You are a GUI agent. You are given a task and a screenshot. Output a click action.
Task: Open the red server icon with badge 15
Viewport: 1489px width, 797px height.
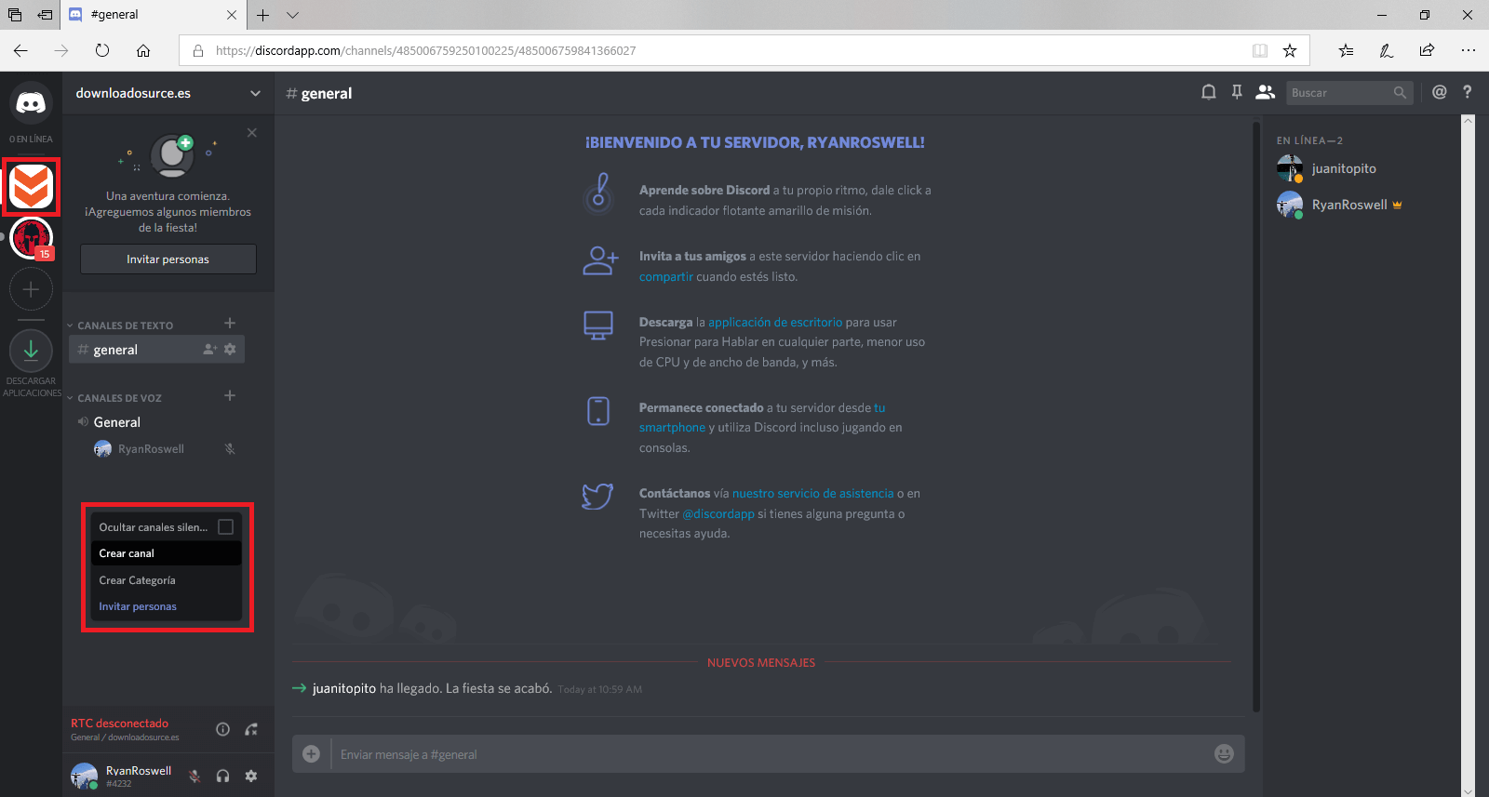[31, 239]
